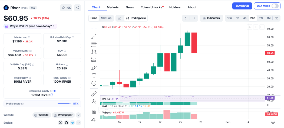Select the ruler measure tool
Screen dimensions: 284x128
(x=94, y=94)
